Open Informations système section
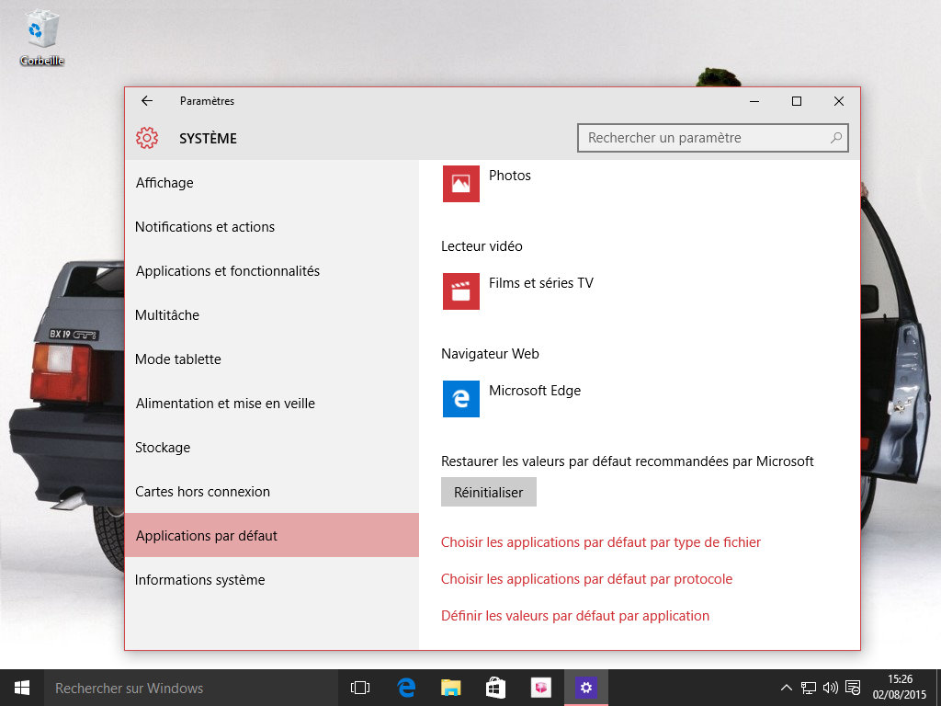The height and width of the screenshot is (706, 941). coord(199,580)
